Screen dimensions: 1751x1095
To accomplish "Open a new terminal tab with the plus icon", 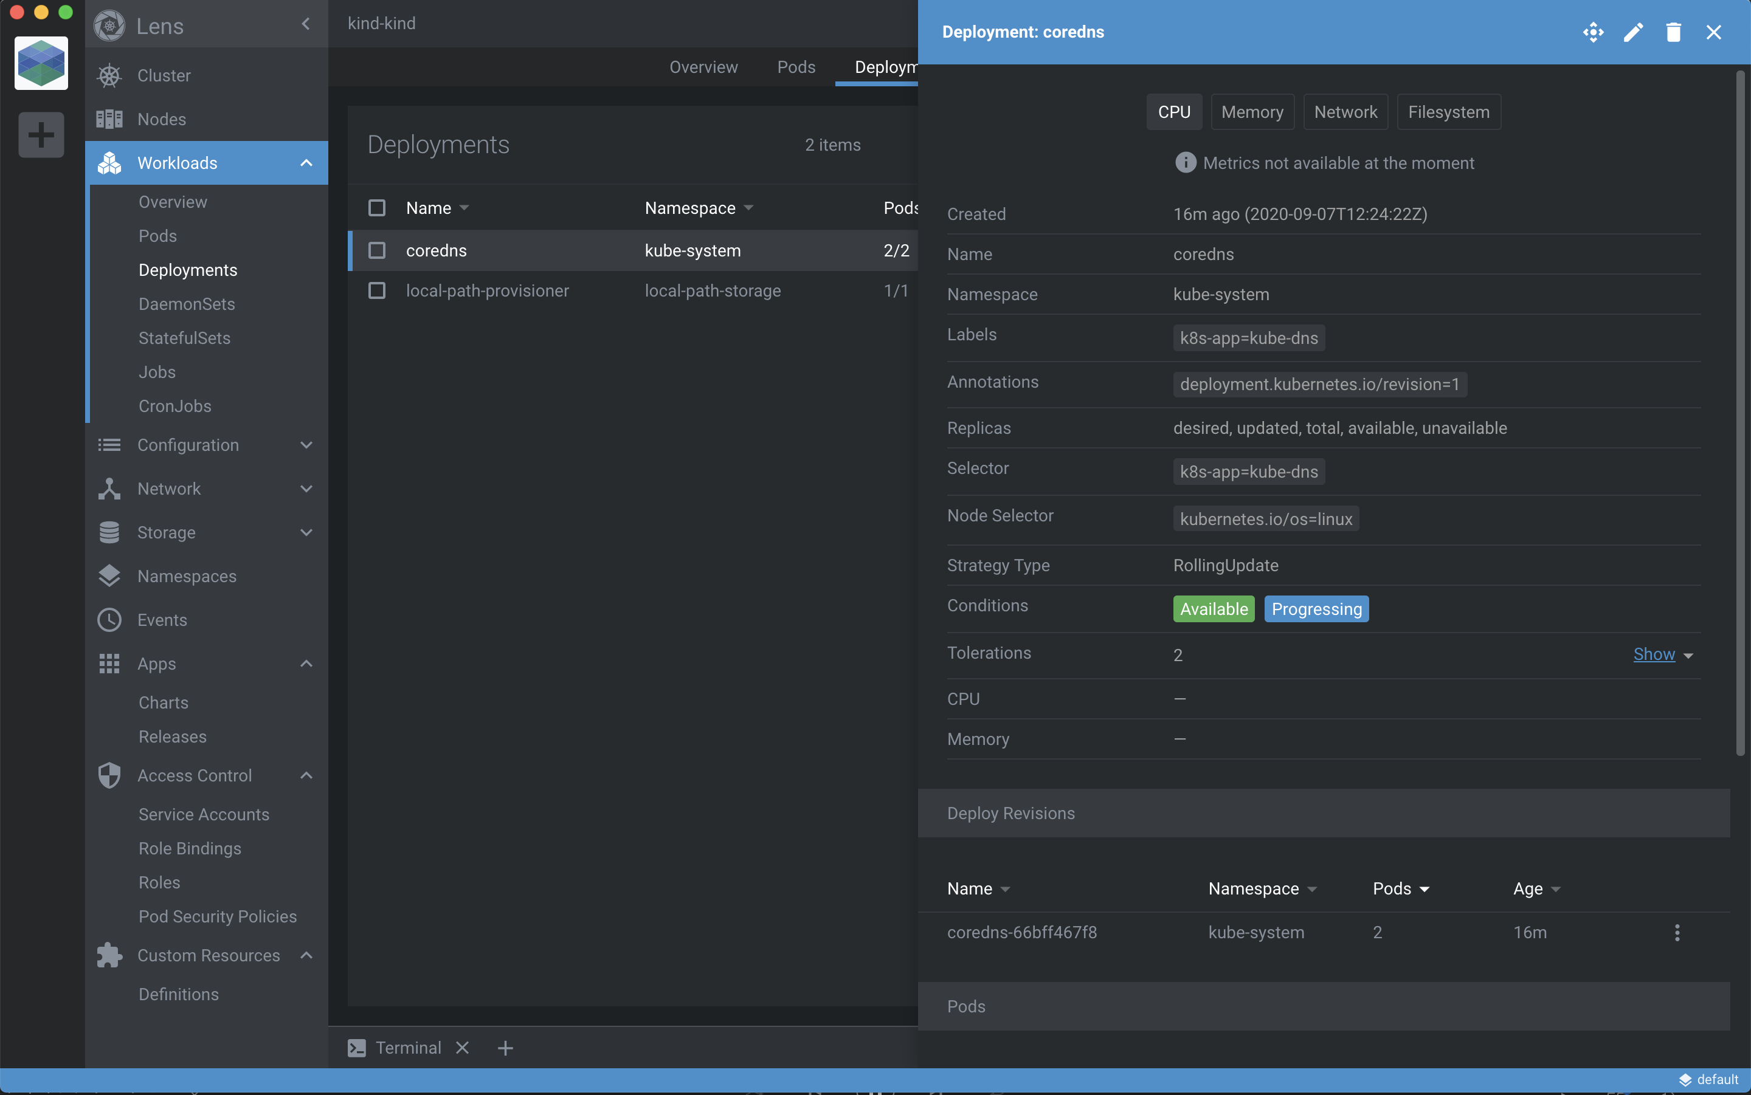I will (x=504, y=1047).
